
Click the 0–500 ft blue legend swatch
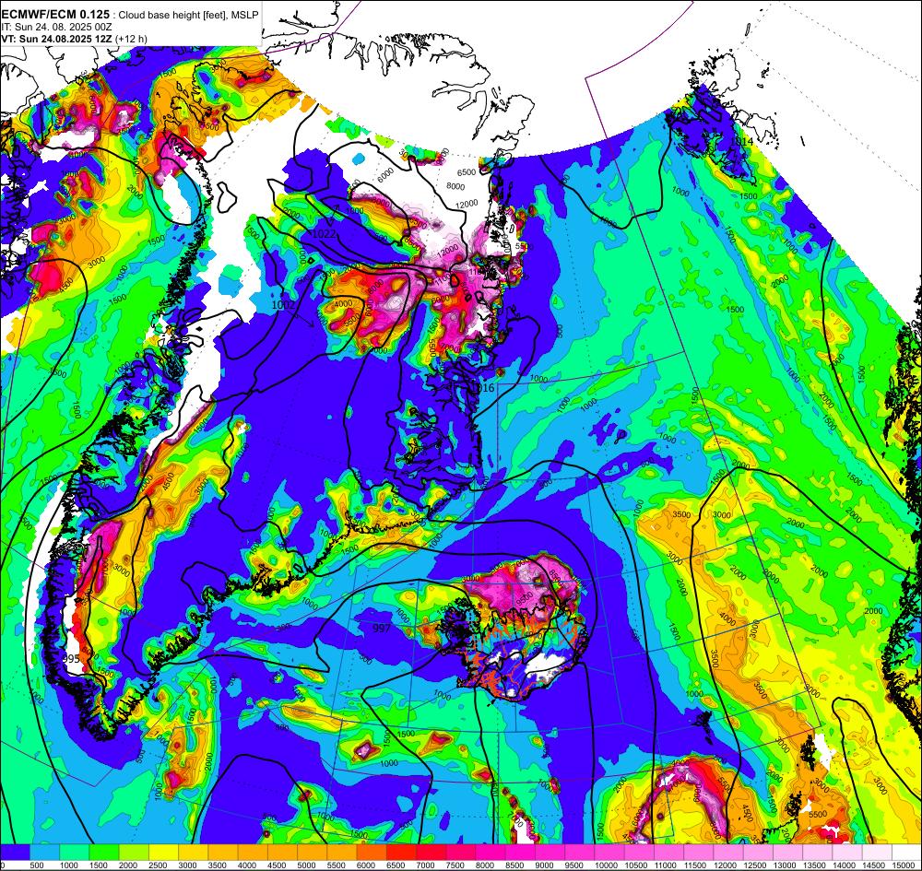click(16, 853)
